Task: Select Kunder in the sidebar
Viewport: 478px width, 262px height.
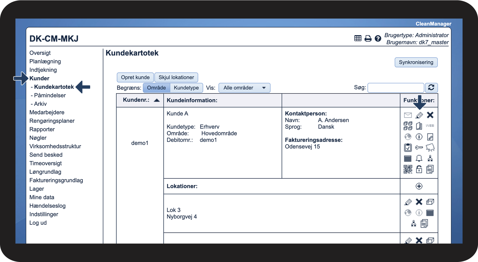Action: click(x=39, y=79)
